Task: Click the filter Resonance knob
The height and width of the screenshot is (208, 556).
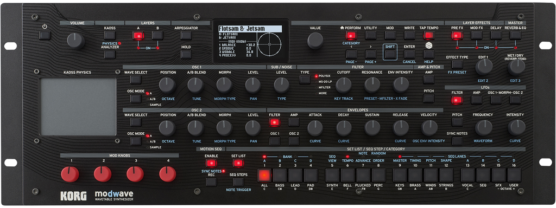Action: 372,85
